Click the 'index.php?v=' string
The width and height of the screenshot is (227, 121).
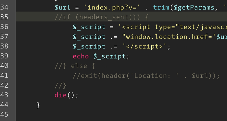coord(112,8)
